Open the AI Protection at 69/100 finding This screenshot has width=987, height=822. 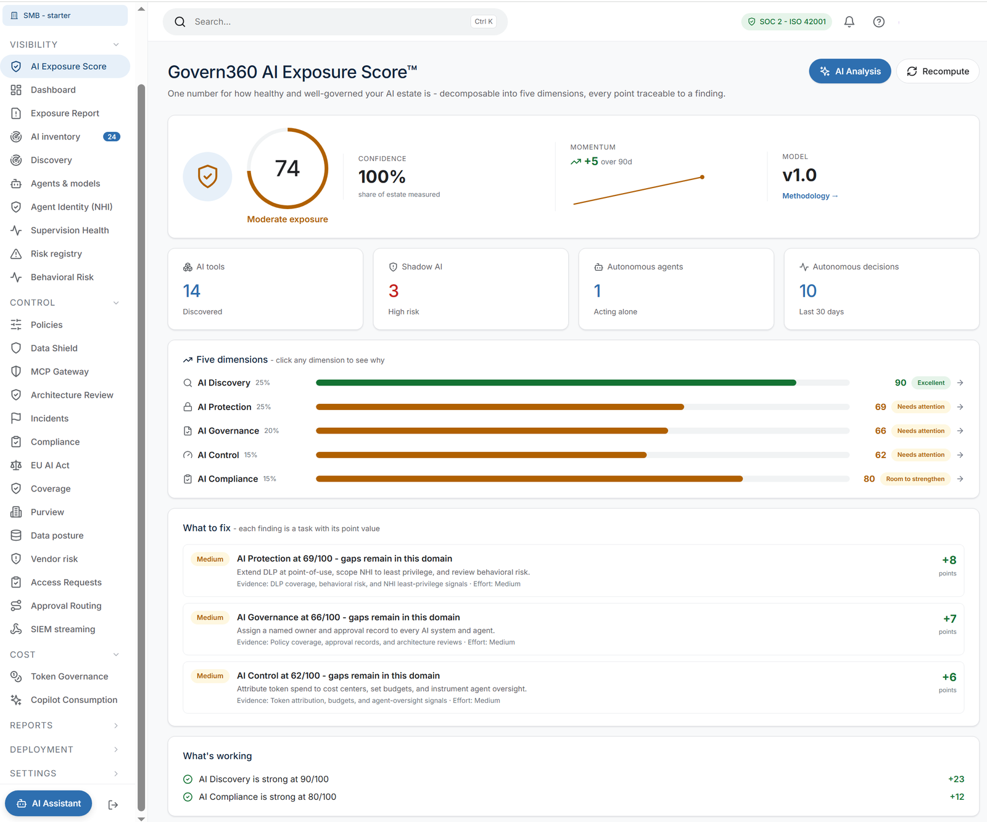[x=573, y=570]
